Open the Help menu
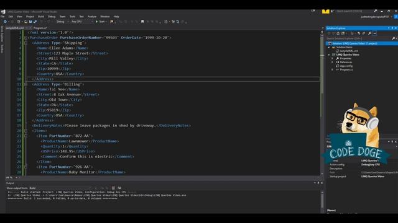This screenshot has width=398, height=223. coord(116,17)
